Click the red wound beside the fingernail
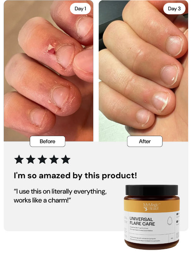 click(x=51, y=51)
